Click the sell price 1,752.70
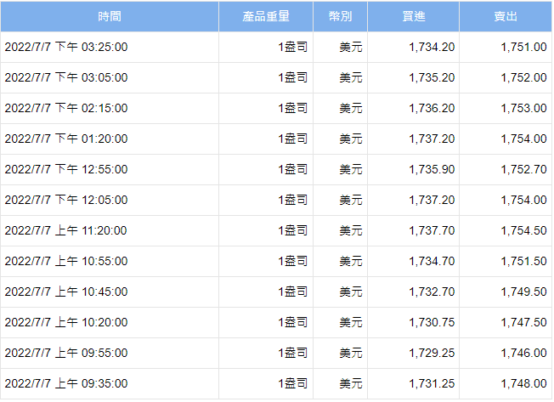This screenshot has height=402, width=554. 523,169
